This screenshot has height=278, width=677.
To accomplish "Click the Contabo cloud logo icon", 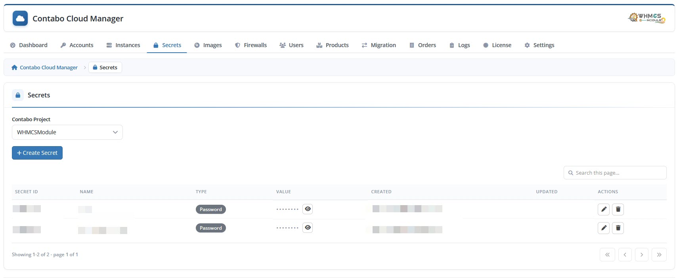I will pos(20,18).
